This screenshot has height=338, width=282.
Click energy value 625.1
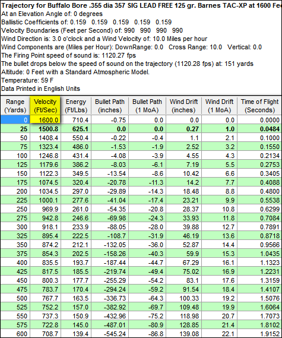point(76,129)
